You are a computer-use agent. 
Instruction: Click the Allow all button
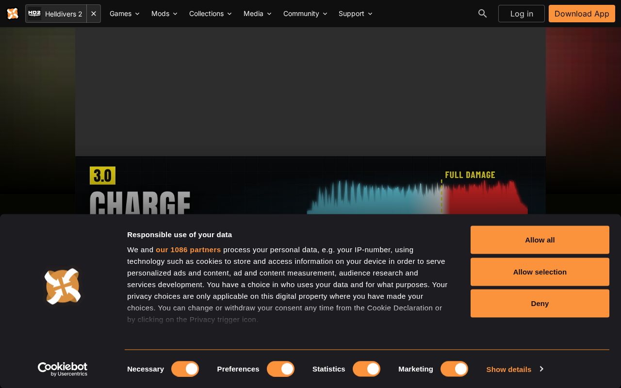coord(540,240)
